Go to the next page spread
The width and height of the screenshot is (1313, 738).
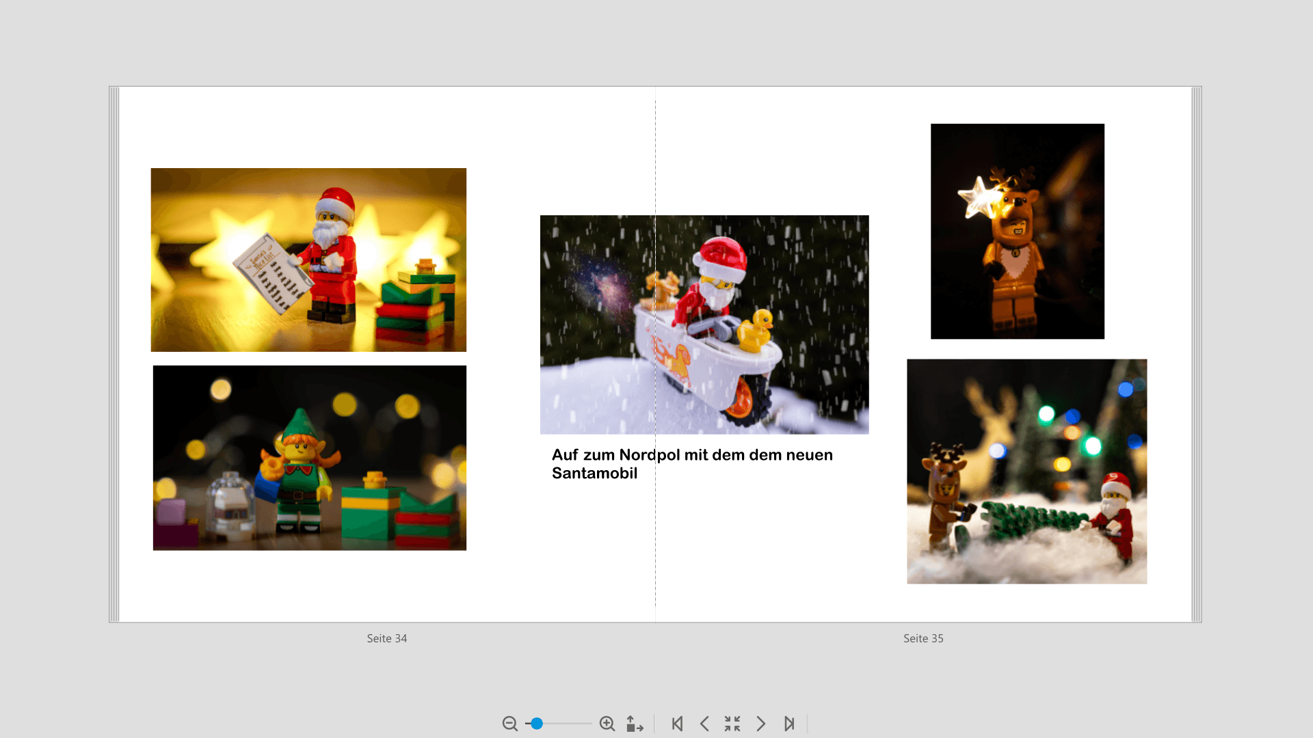760,724
